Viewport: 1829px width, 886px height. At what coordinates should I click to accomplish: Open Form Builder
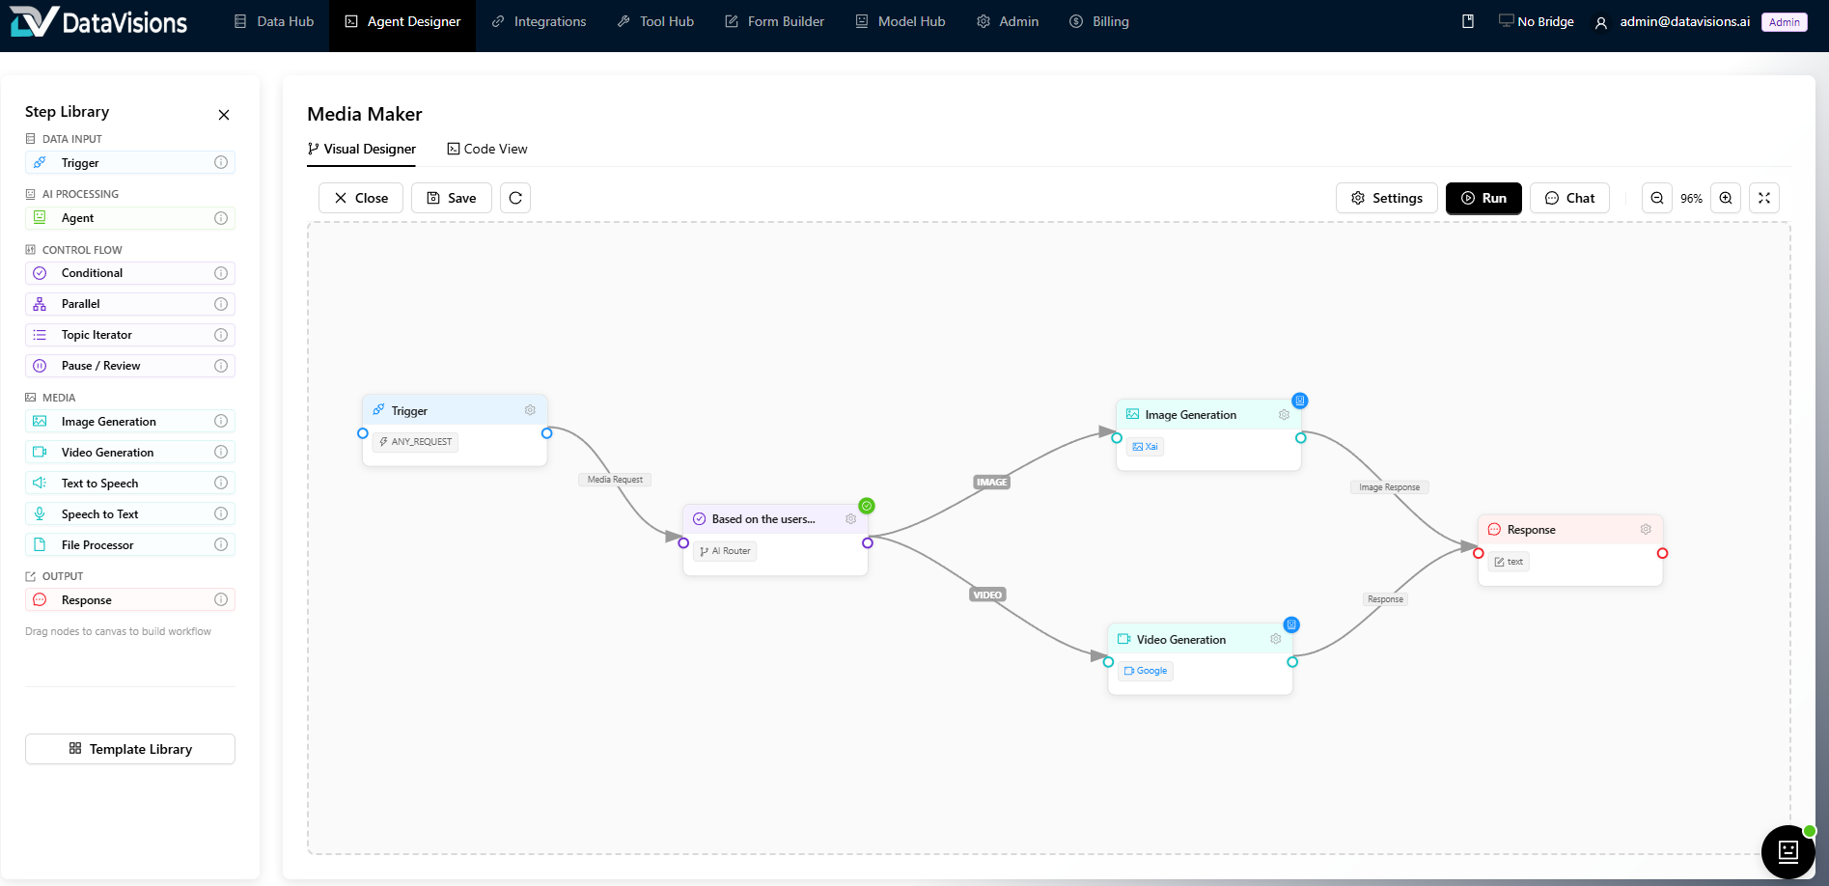(774, 21)
